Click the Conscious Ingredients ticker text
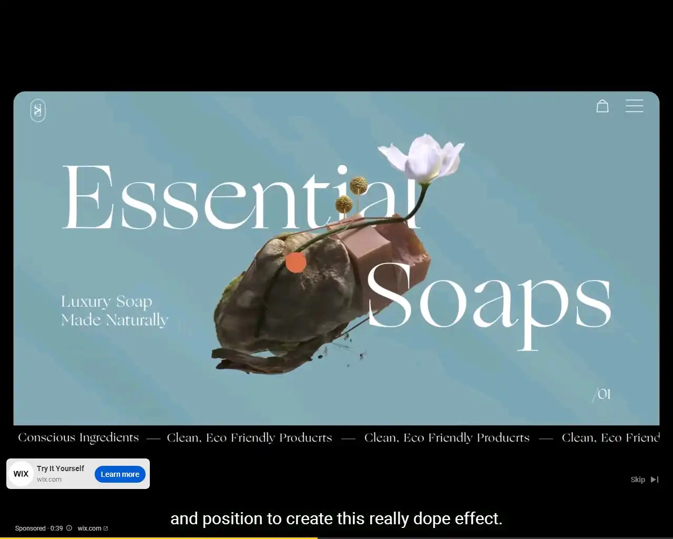Screen dimensions: 673x539 click(78, 438)
